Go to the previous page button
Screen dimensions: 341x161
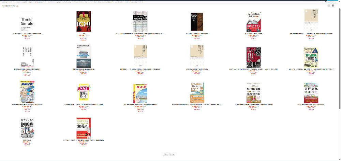click(x=166, y=154)
